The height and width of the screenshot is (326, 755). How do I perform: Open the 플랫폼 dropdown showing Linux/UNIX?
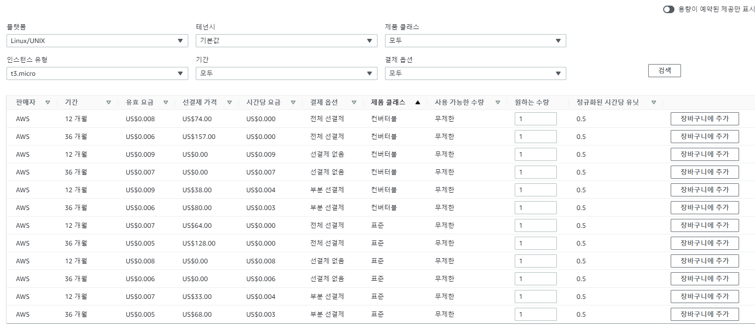97,41
